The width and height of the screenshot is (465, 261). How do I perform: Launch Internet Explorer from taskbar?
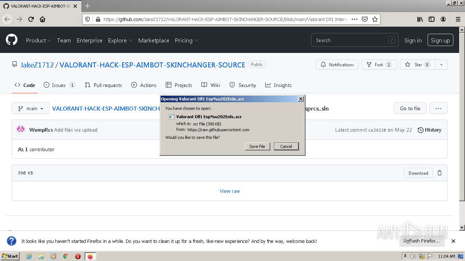pyautogui.click(x=29, y=256)
